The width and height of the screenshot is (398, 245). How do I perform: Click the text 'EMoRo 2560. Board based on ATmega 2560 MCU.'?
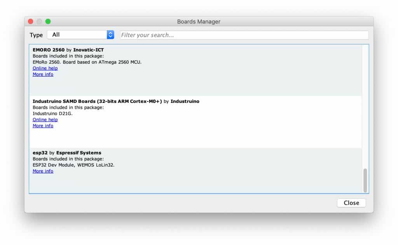point(87,62)
